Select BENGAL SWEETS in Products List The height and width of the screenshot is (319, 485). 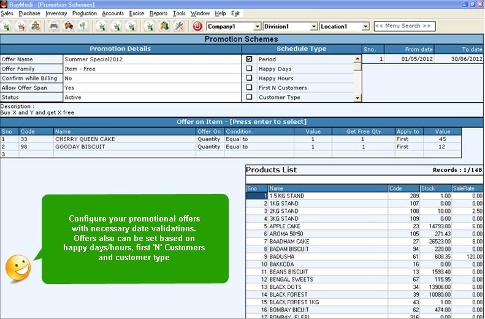(365, 279)
